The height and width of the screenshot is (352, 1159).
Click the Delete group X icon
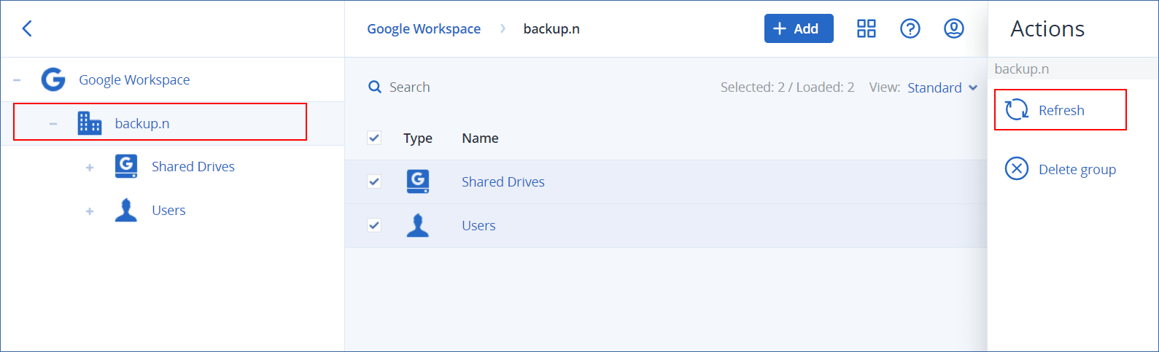1016,169
